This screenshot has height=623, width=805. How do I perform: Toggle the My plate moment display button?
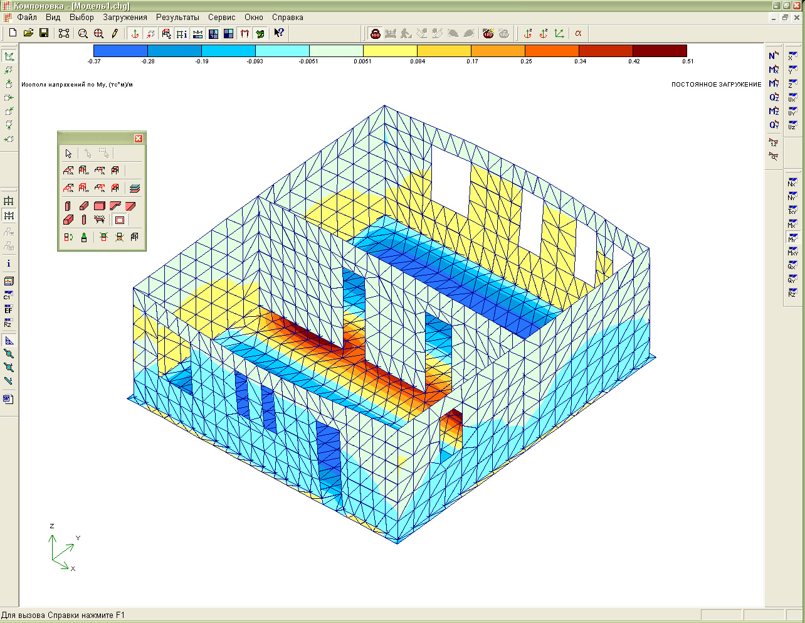[x=792, y=238]
